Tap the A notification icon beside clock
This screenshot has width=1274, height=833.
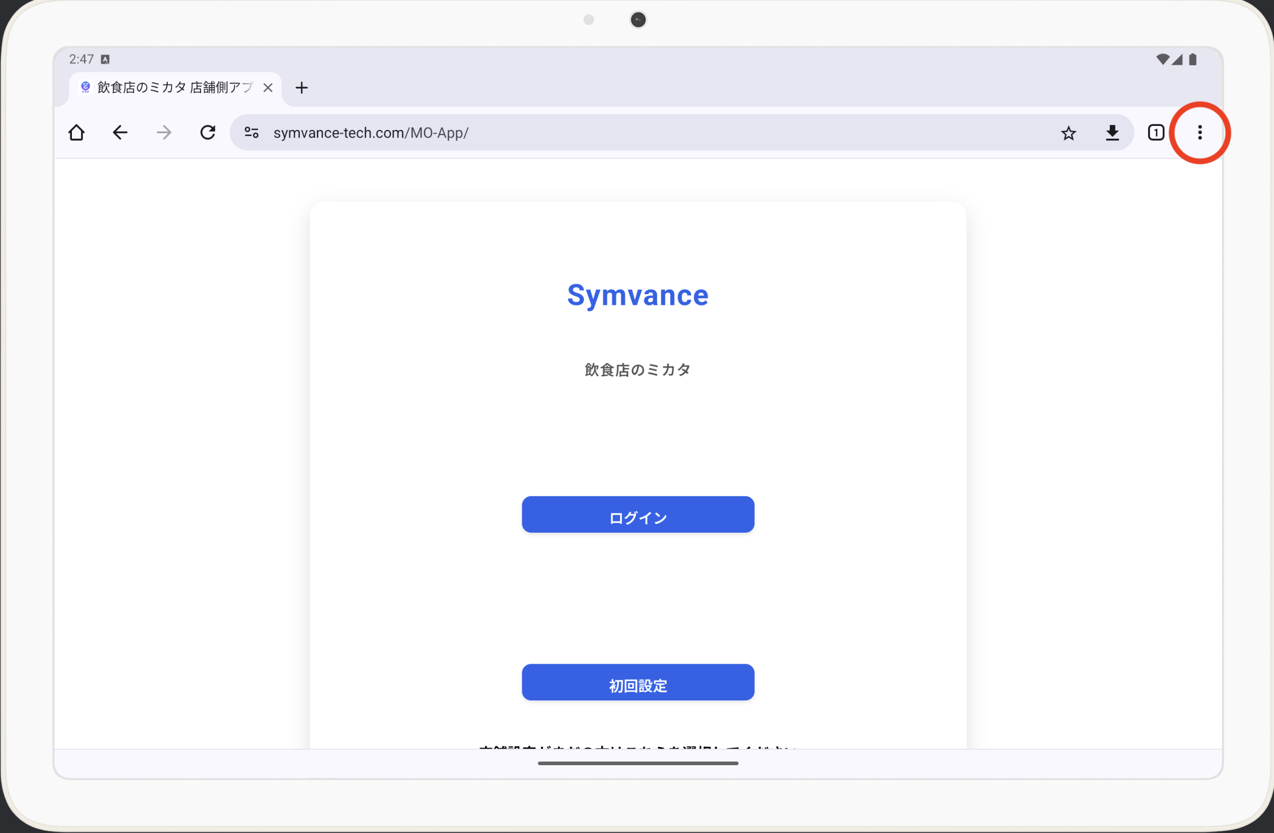[x=106, y=59]
